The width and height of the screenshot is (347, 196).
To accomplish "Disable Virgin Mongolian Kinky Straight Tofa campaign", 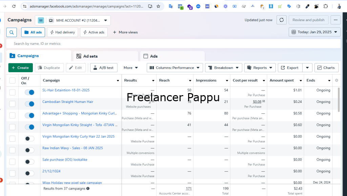I will (29, 127).
